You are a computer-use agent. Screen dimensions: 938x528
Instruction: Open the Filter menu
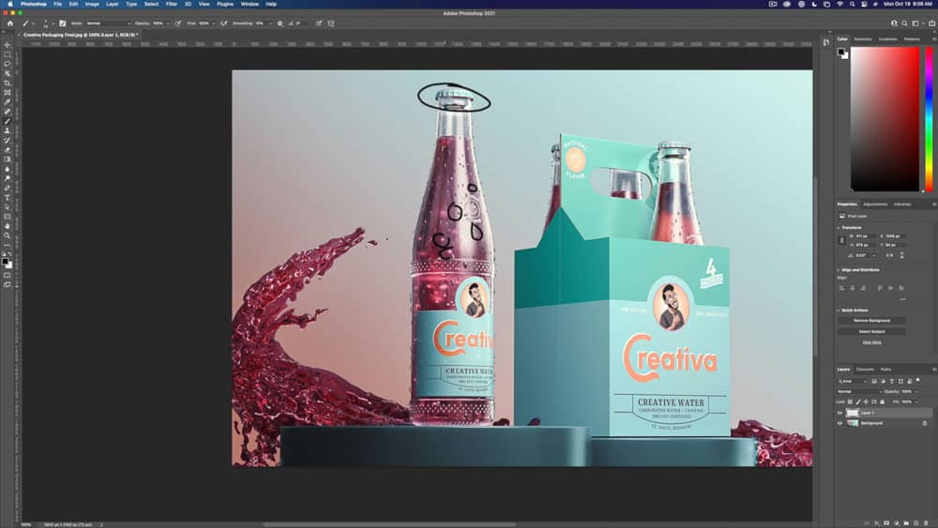click(172, 4)
